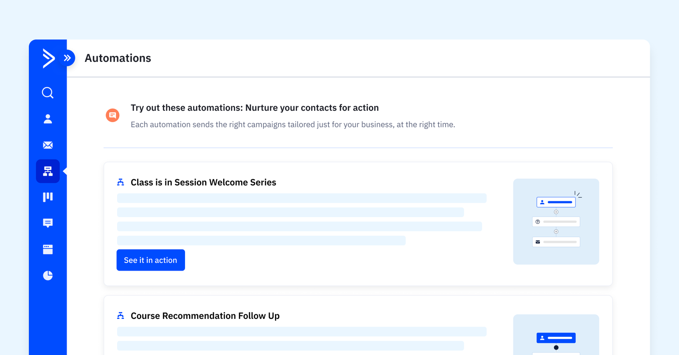679x355 pixels.
Task: Open the Site window icon in sidebar
Action: point(48,249)
